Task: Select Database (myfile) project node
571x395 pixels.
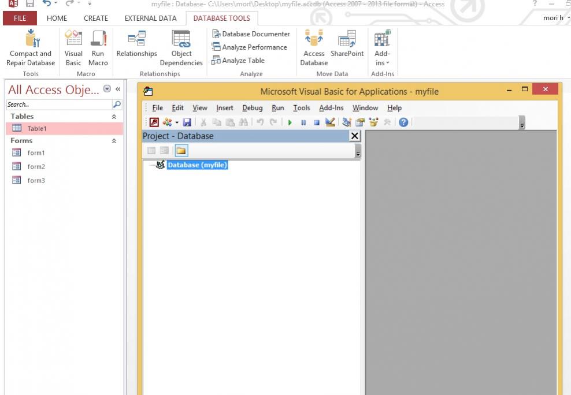Action: [198, 165]
